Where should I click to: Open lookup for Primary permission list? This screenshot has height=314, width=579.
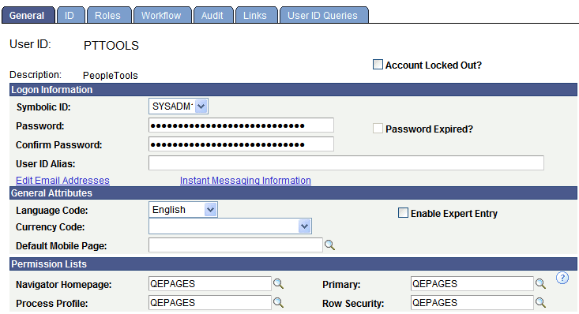pos(540,284)
